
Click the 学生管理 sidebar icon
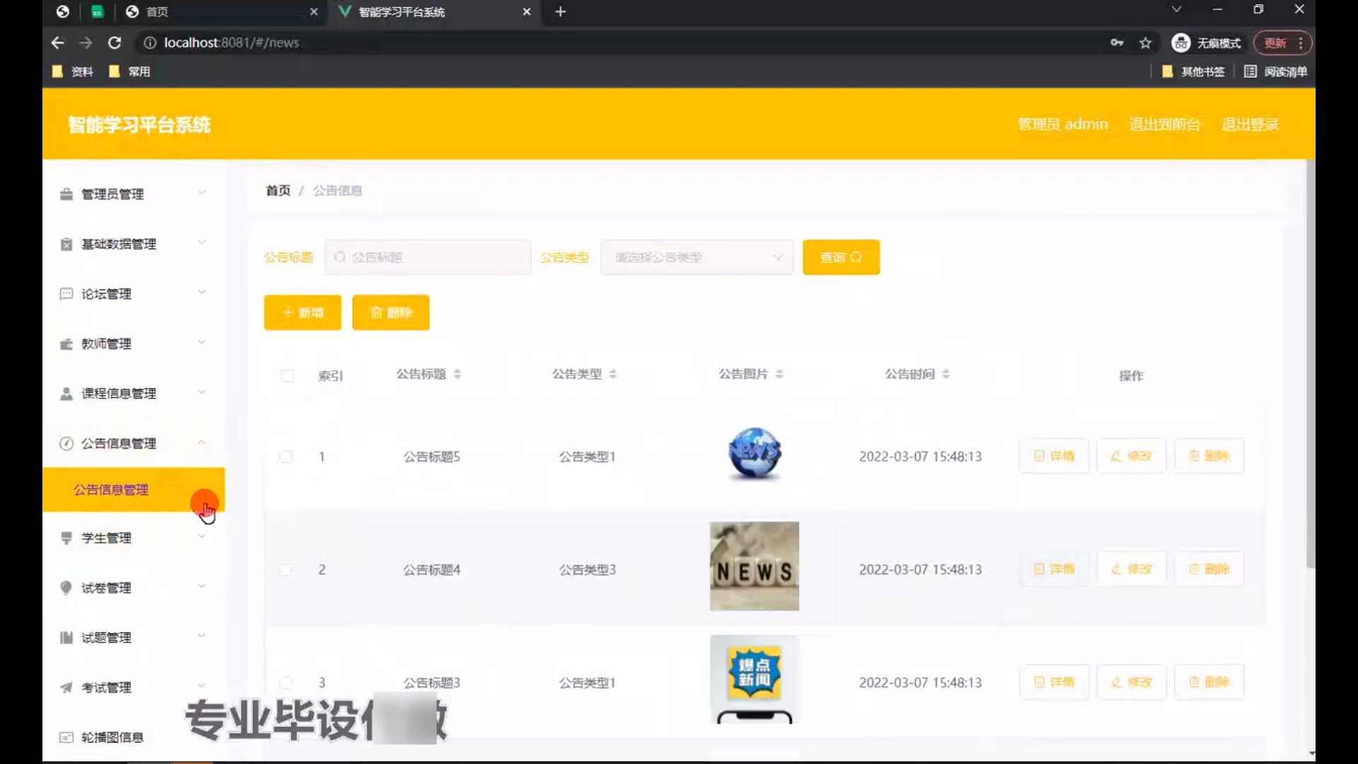(66, 538)
